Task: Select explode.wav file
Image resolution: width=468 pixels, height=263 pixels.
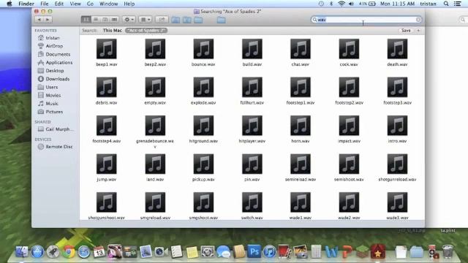Action: pos(203,88)
